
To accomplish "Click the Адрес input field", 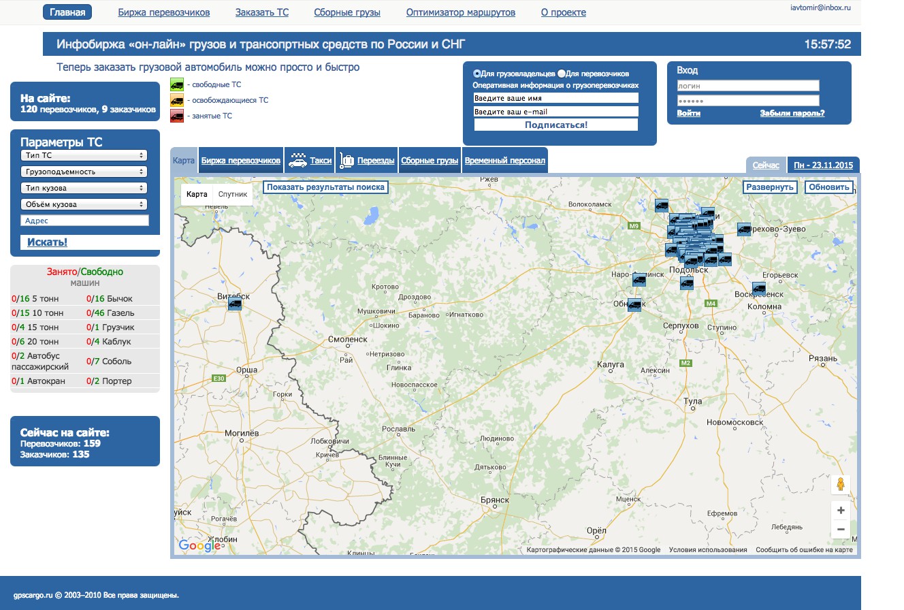I will pyautogui.click(x=84, y=221).
